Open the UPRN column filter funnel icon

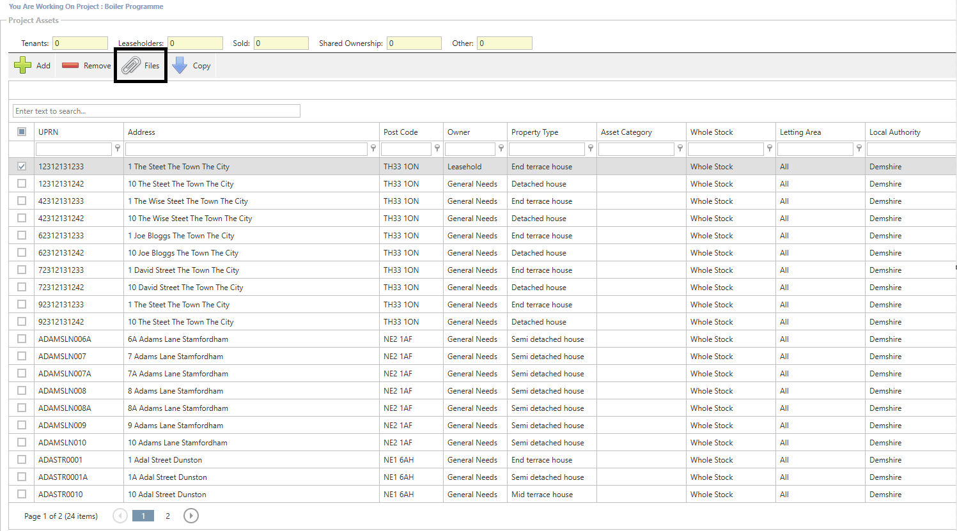118,148
